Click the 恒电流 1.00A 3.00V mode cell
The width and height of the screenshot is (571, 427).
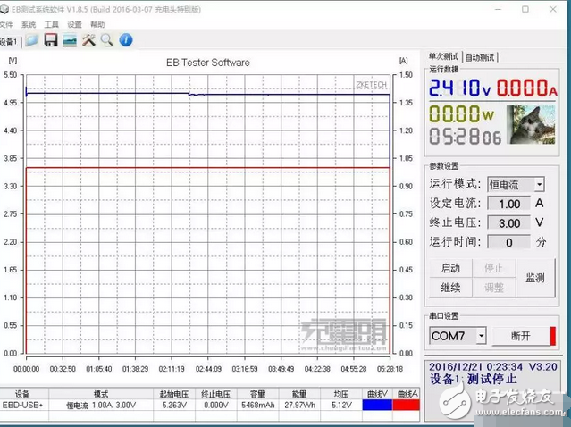coord(101,406)
